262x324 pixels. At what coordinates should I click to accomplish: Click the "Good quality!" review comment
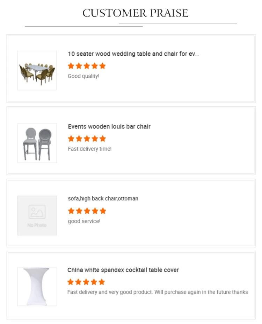coord(83,76)
